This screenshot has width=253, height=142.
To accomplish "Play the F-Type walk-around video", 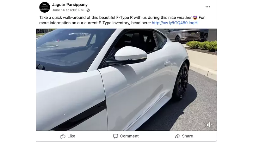I will click(126, 80).
